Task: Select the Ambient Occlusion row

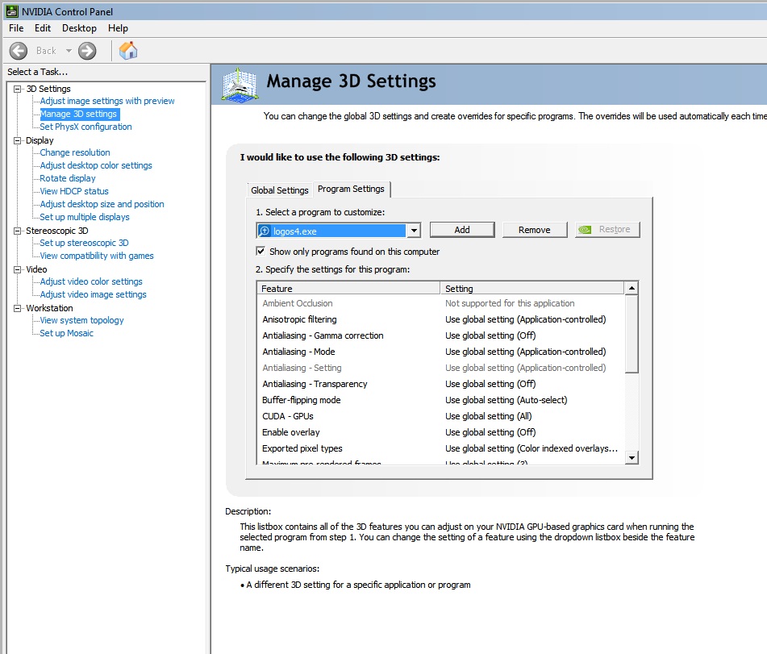Action: tap(440, 303)
